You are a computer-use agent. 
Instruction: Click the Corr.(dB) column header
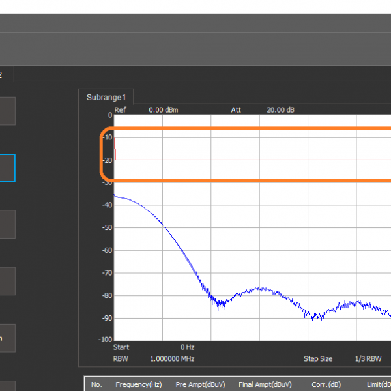tap(326, 384)
